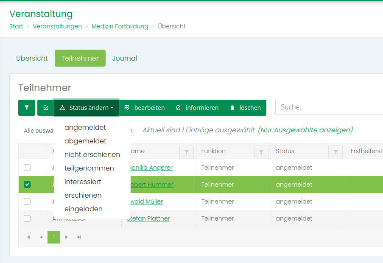Screen dimensions: 383x263
Task: Tick the Stefan Plattner row checkbox
Action: [27, 218]
